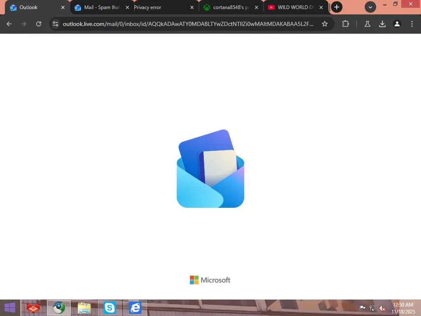Close the Mail - Spam tab
The width and height of the screenshot is (421, 316).
pyautogui.click(x=127, y=7)
